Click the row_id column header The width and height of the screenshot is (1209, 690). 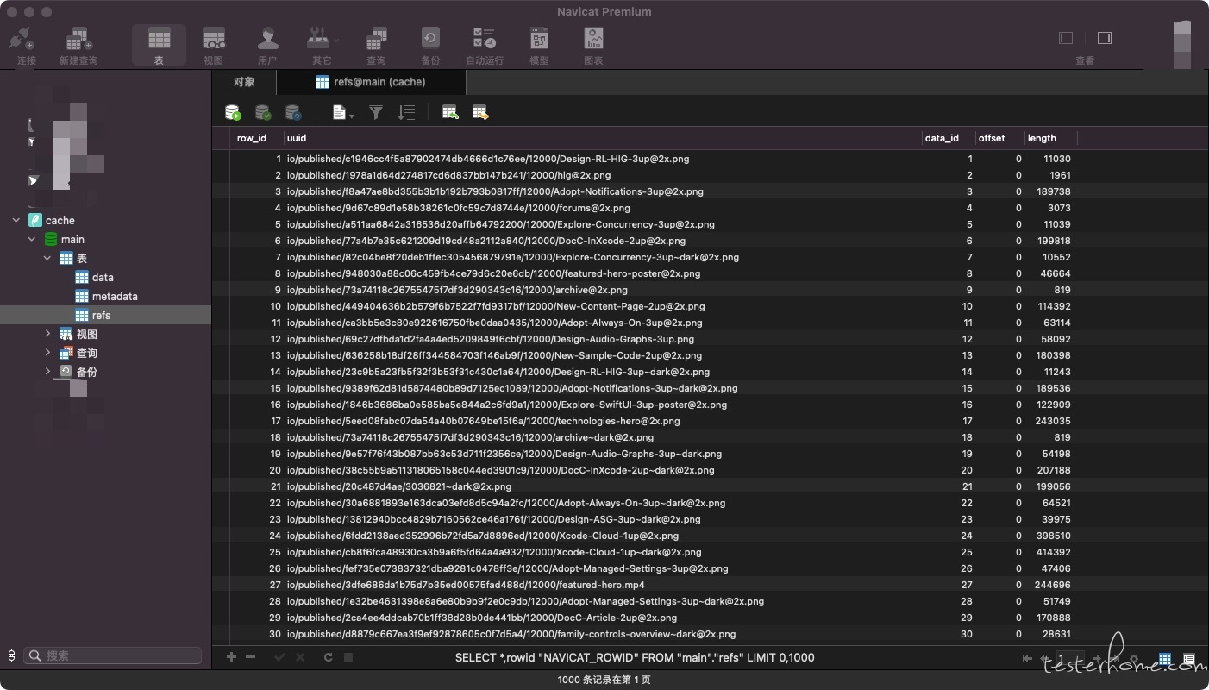pos(257,138)
